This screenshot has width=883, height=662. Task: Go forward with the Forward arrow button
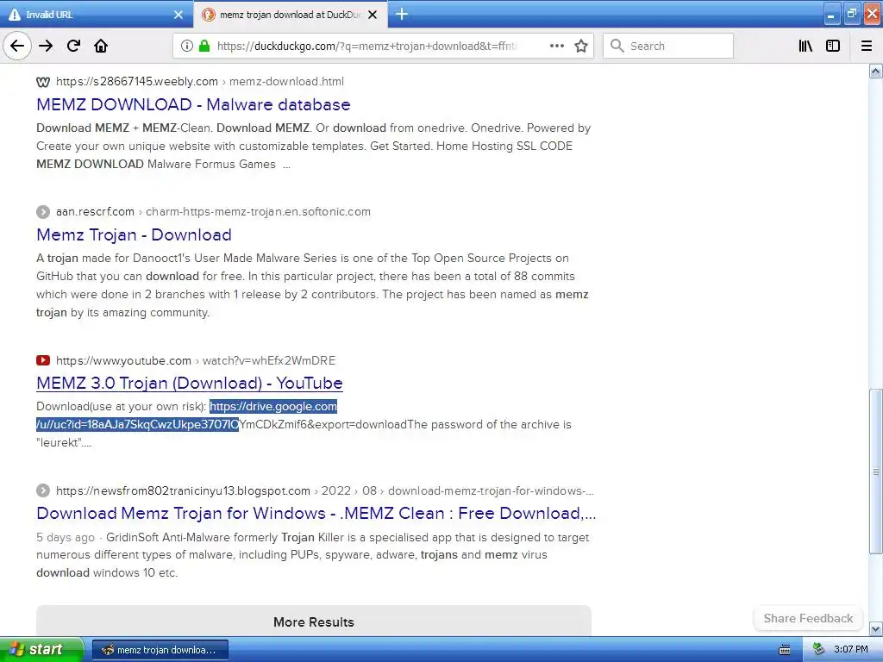coord(46,46)
